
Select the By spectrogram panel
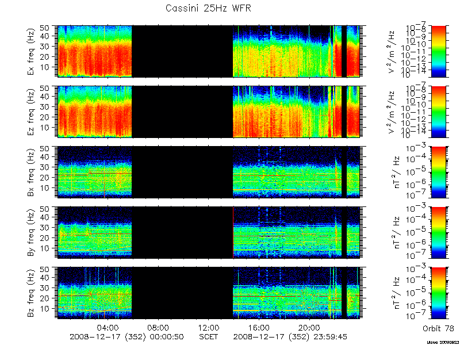[209, 232]
